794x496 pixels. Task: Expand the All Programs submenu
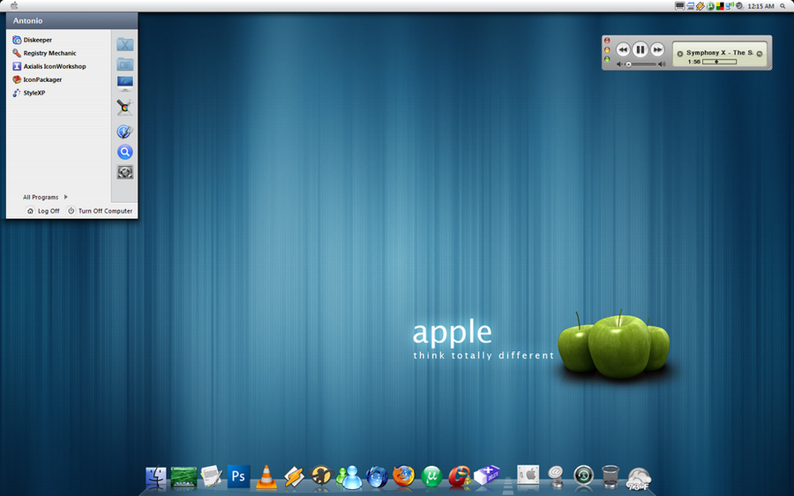45,197
